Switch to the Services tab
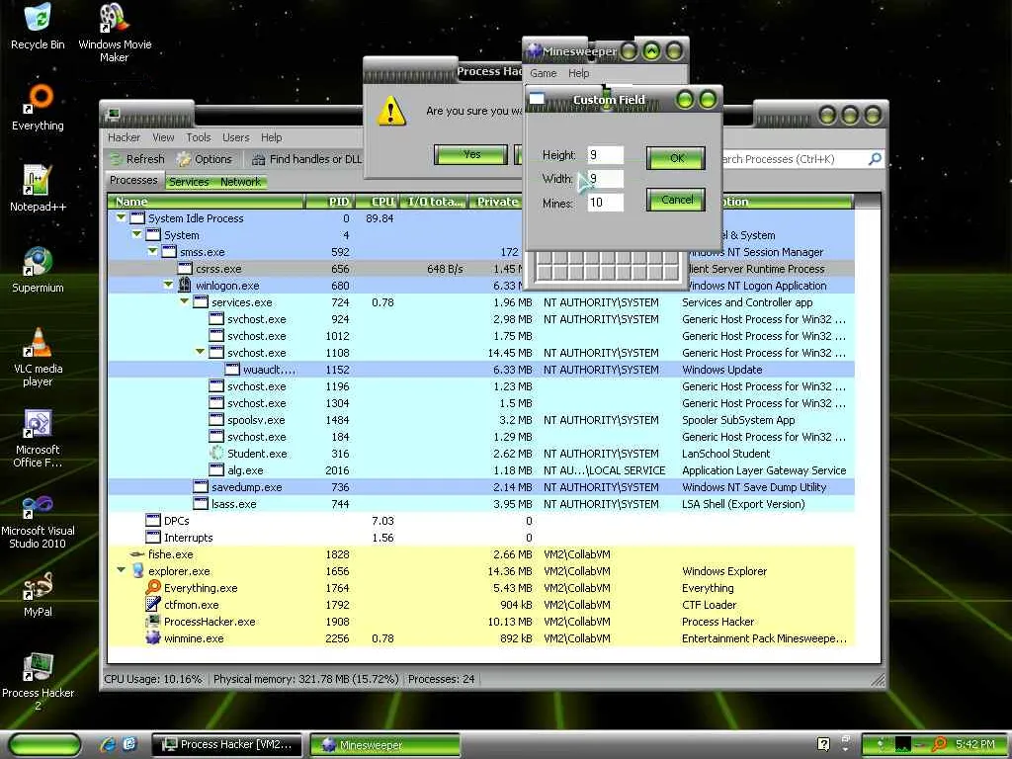1012x759 pixels. click(189, 182)
